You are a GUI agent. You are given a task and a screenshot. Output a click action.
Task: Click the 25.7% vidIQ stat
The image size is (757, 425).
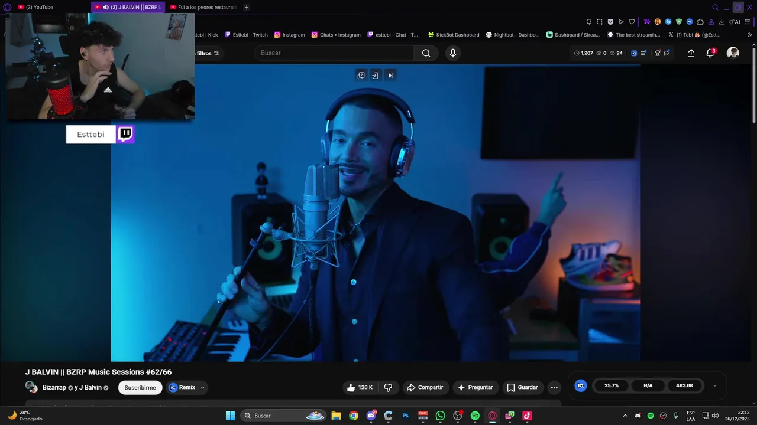pos(612,385)
